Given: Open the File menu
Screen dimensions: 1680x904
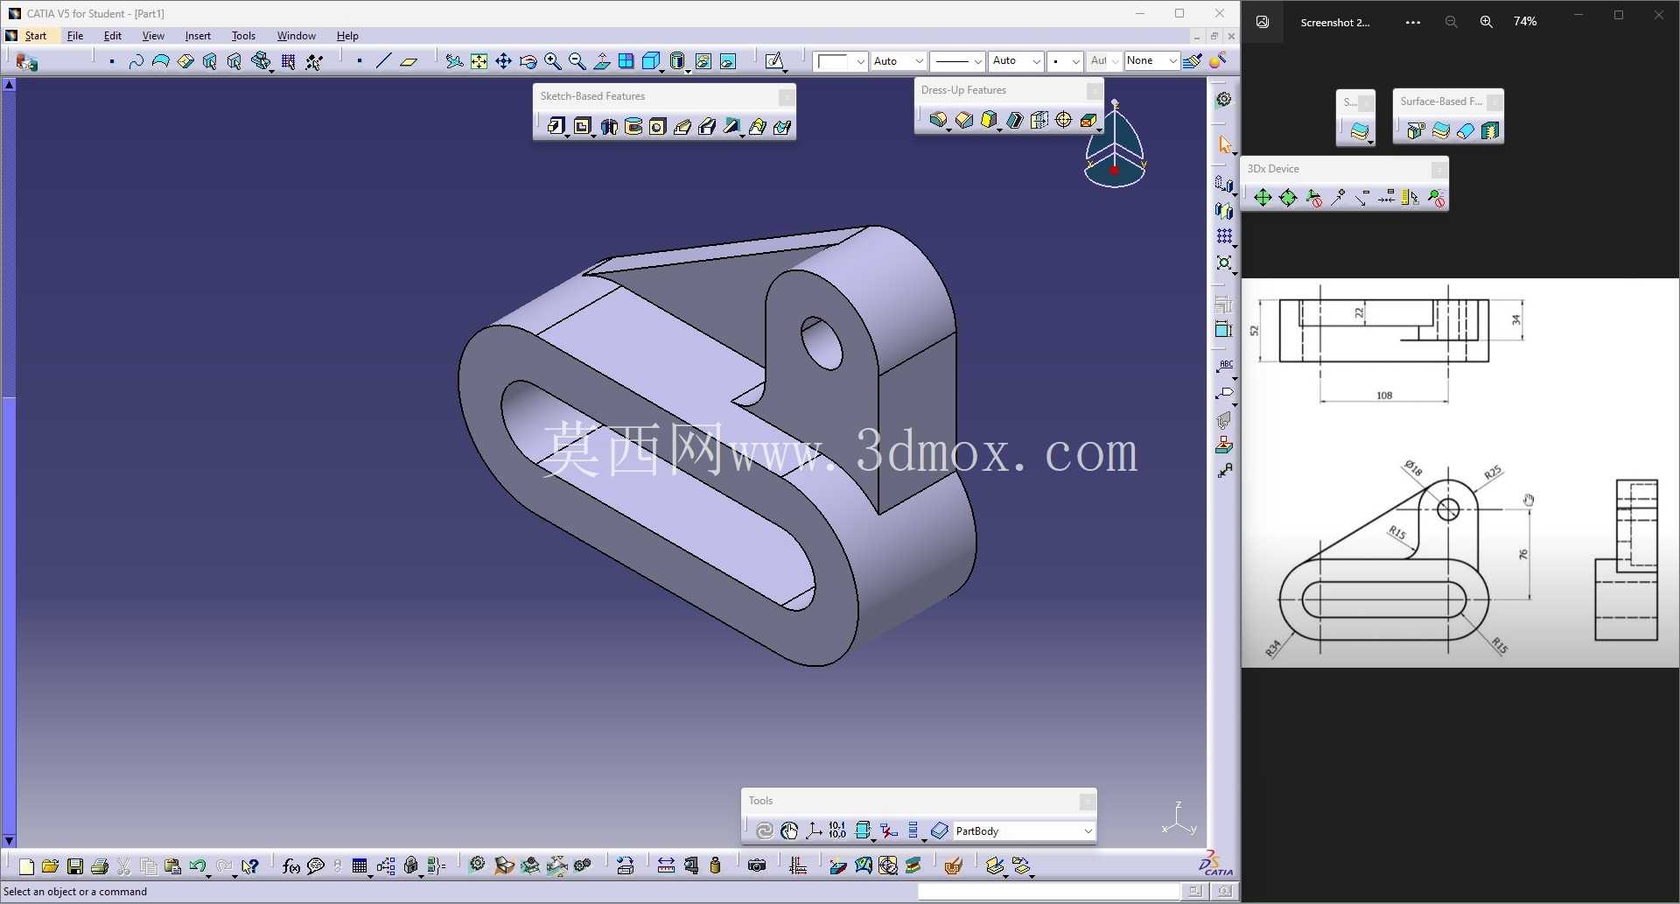Looking at the screenshot, I should pyautogui.click(x=75, y=36).
